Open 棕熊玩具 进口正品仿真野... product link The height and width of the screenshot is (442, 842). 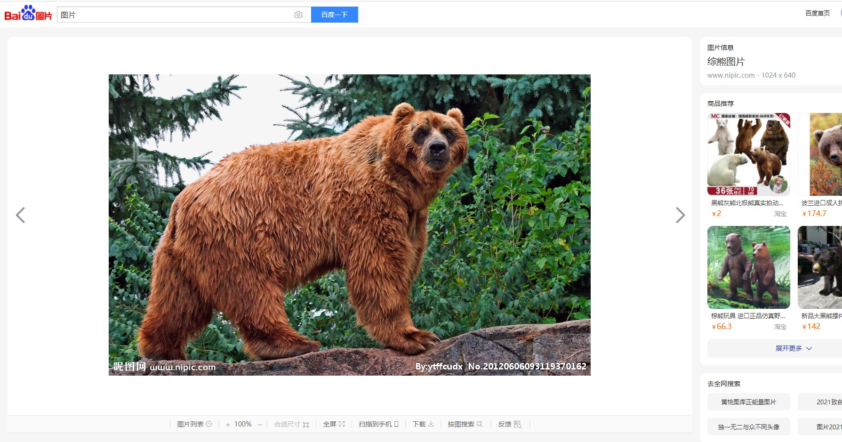tap(748, 316)
